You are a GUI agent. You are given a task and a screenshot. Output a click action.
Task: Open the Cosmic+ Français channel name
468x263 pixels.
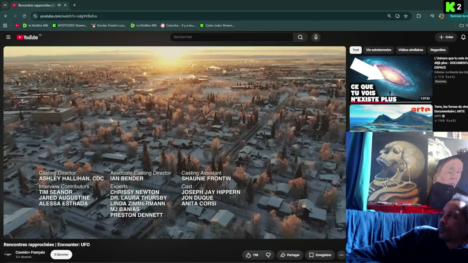click(x=30, y=252)
